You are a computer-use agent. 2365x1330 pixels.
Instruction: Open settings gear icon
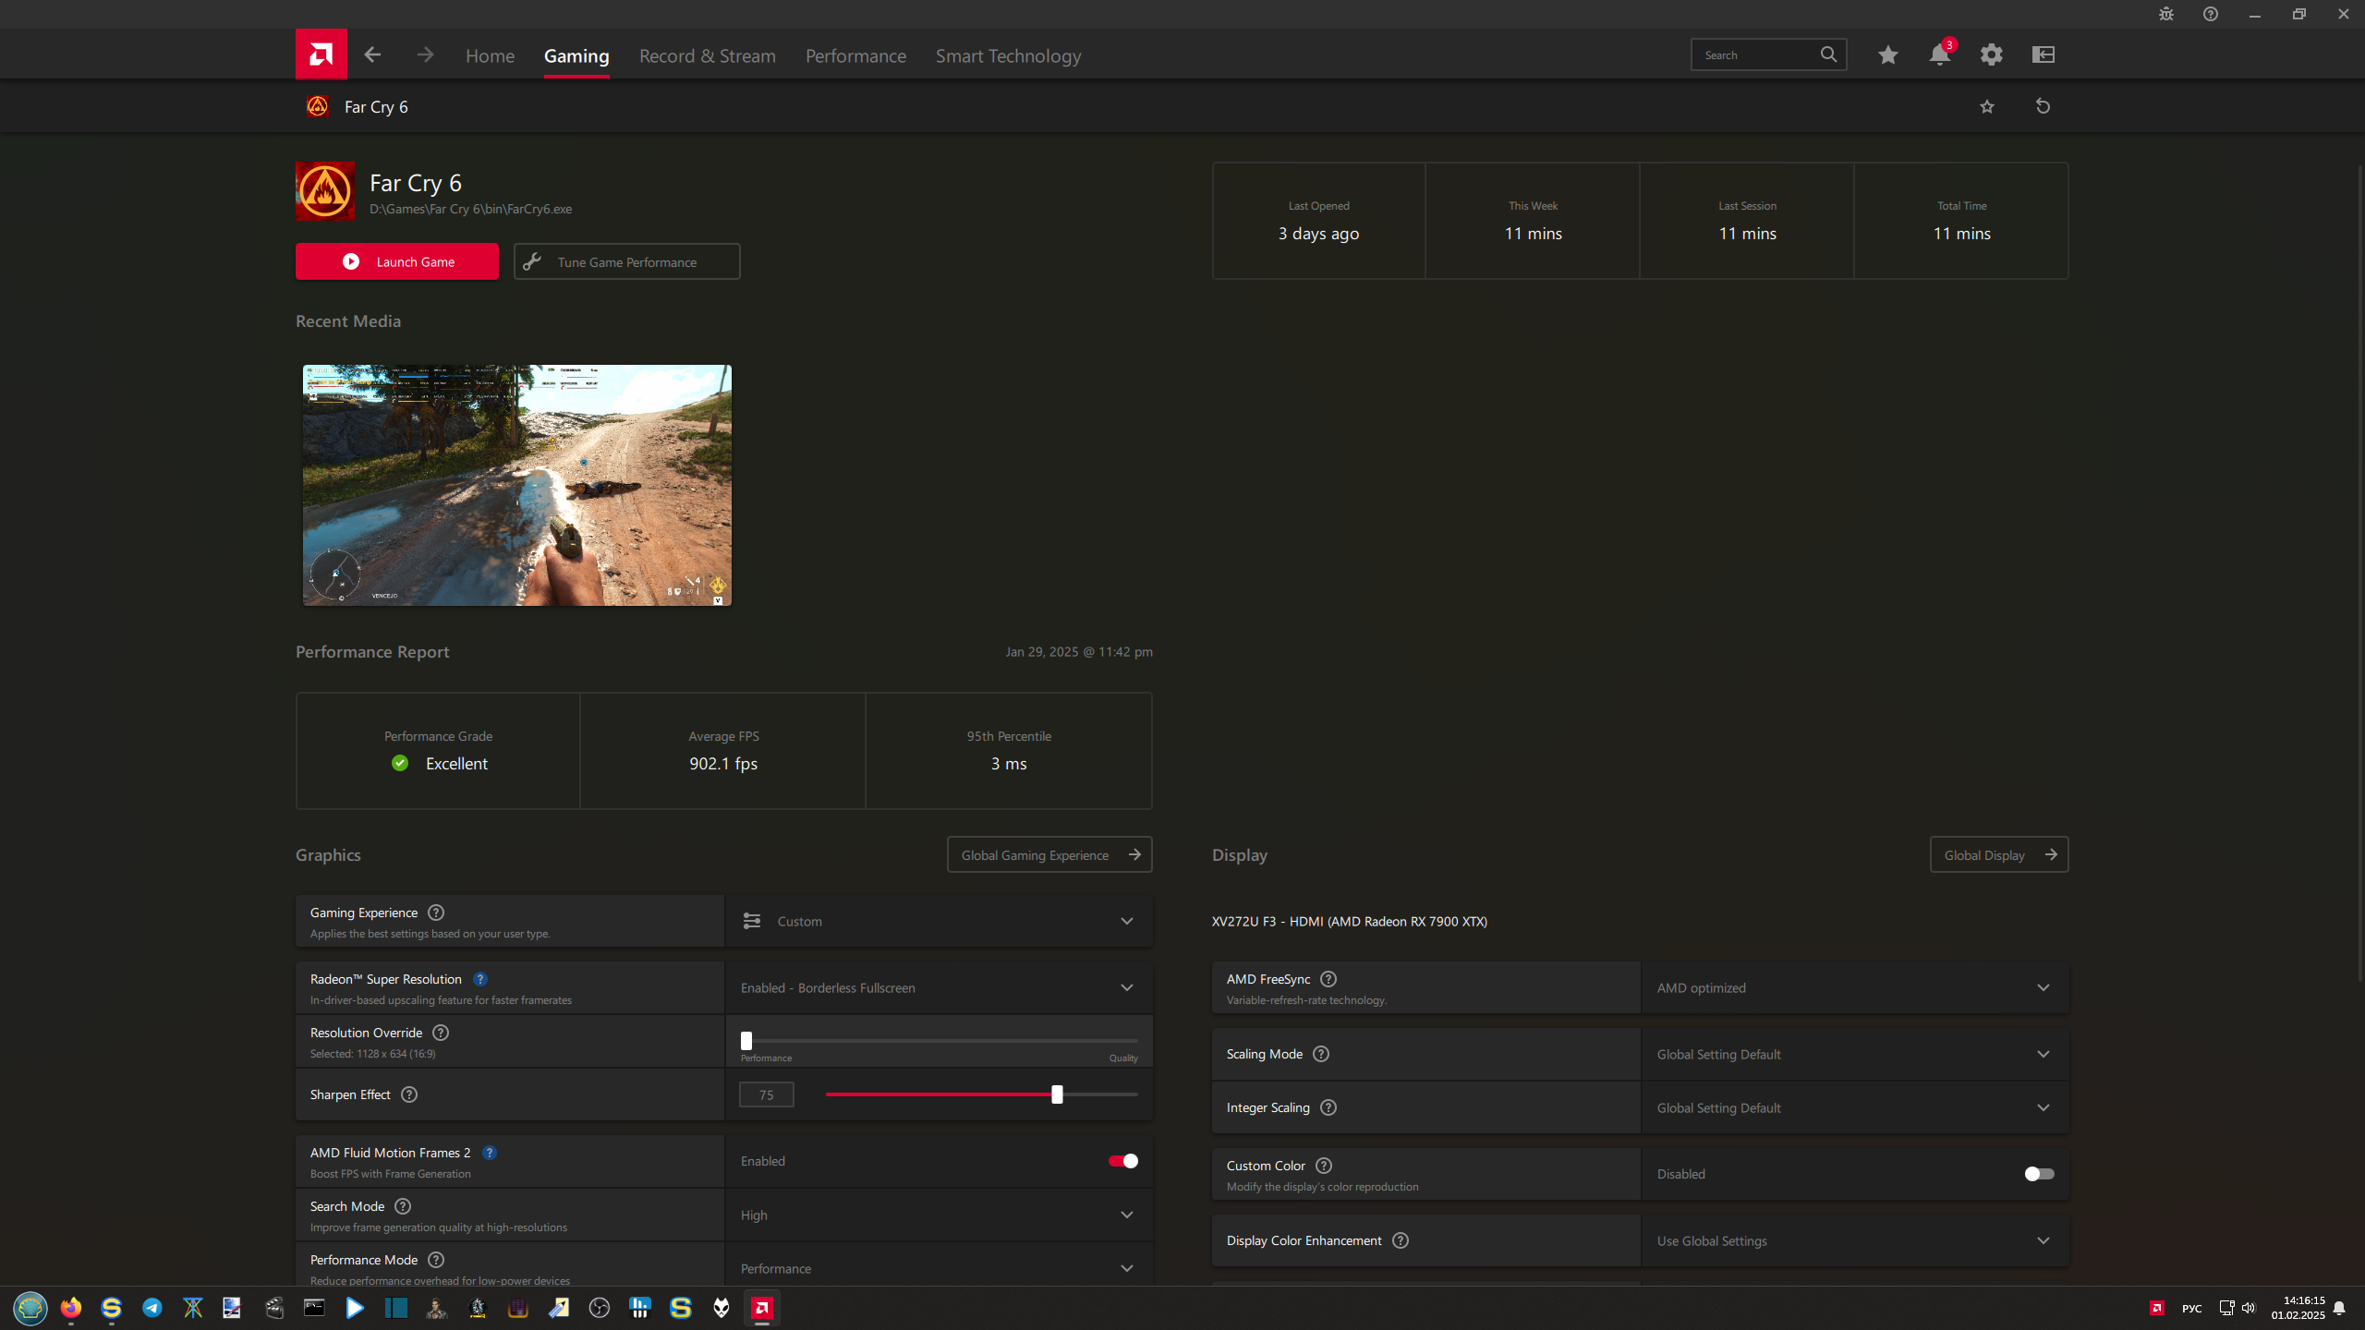click(x=1991, y=55)
